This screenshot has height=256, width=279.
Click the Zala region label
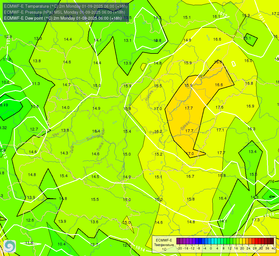(72, 149)
